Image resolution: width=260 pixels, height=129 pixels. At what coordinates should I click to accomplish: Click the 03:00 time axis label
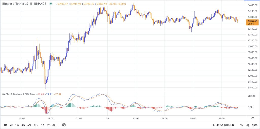click(136, 118)
